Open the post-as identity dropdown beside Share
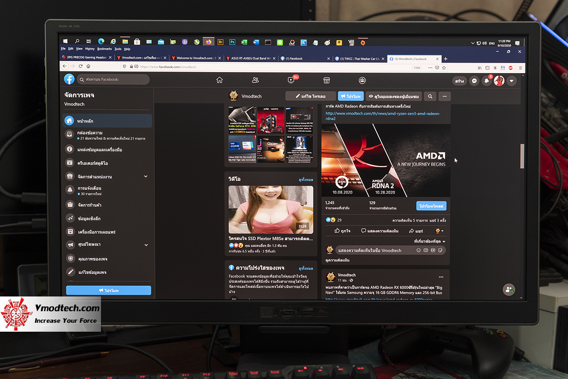This screenshot has height=379, width=568. point(439,231)
